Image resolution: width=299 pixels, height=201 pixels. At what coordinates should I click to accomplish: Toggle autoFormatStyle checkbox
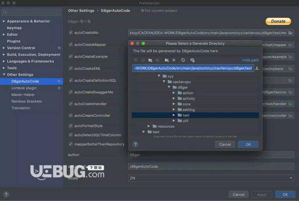(x=71, y=126)
